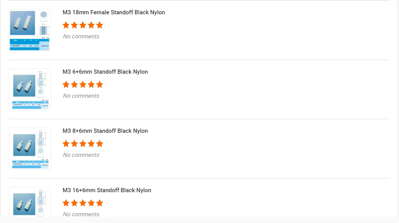Click "No comments" under M3 8+6mm Standoff
399x223 pixels.
tap(81, 155)
